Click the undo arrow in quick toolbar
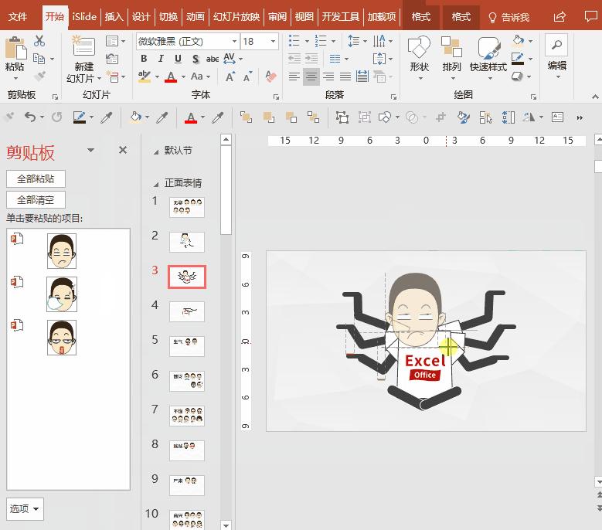This screenshot has width=602, height=530. tap(29, 117)
